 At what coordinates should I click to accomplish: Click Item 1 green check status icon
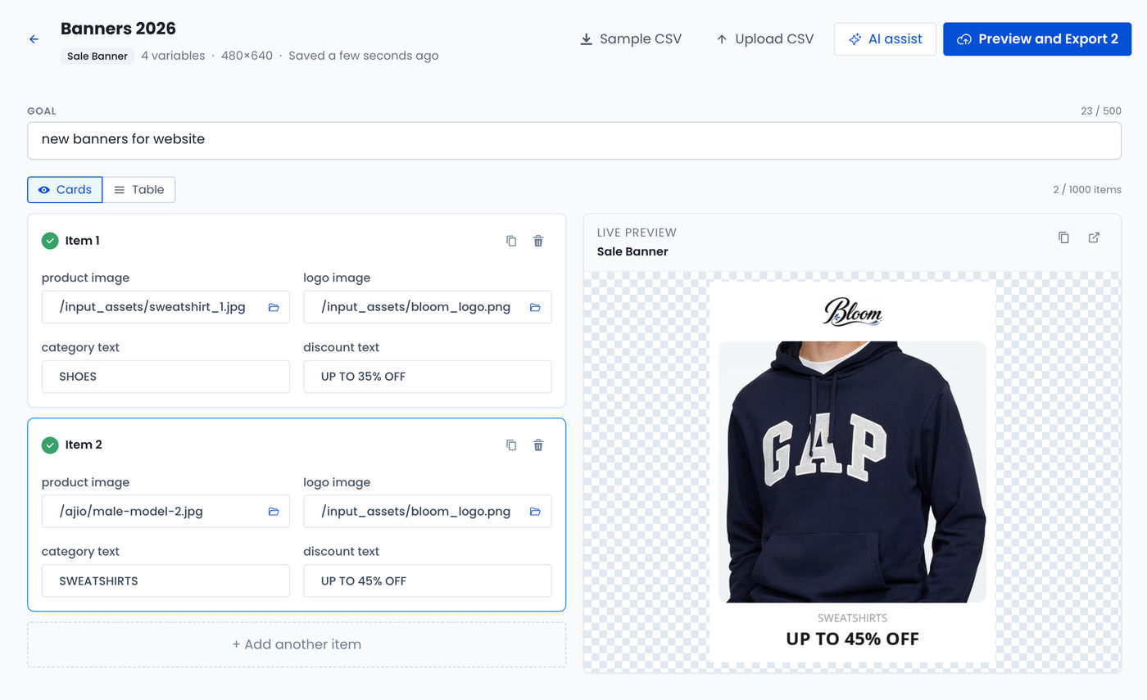50,241
